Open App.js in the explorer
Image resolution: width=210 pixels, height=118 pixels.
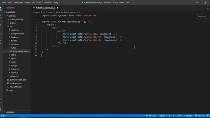click(x=14, y=66)
